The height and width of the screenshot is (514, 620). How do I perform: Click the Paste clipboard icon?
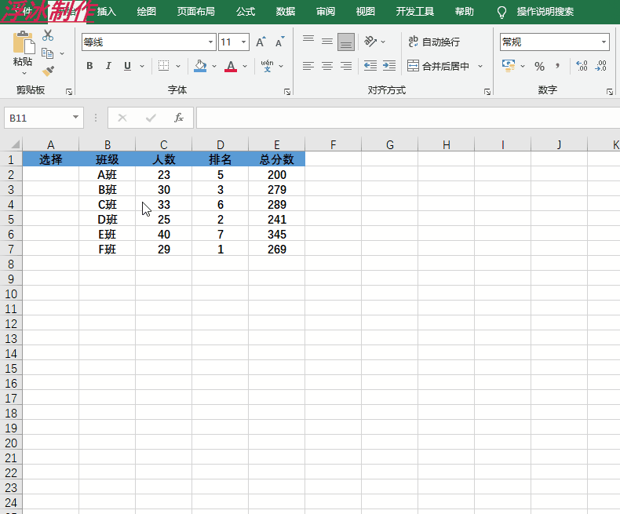[x=23, y=42]
